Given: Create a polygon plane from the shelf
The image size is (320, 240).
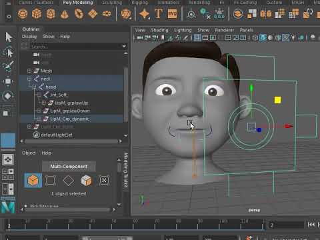Looking at the screenshot, I should point(93,14).
